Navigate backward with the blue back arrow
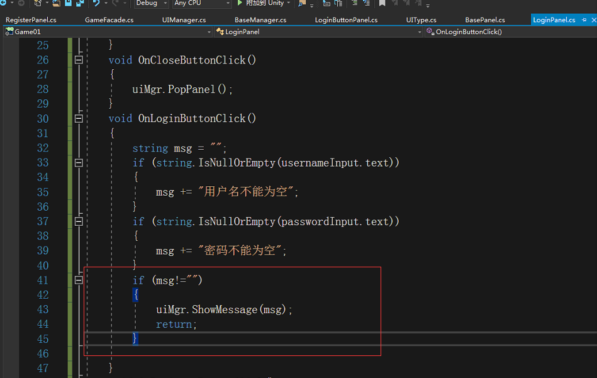This screenshot has width=597, height=378. click(3, 3)
